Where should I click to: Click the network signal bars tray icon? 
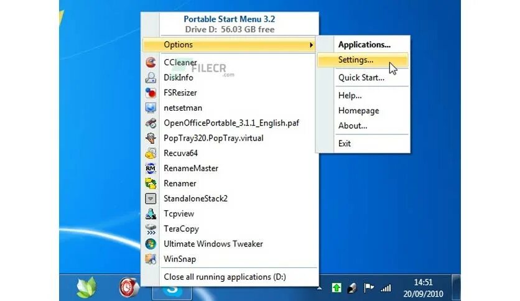click(x=386, y=288)
